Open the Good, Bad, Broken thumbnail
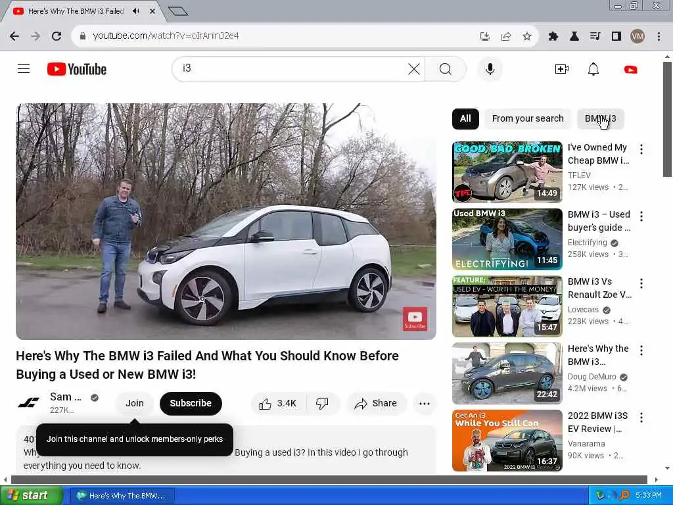The height and width of the screenshot is (505, 673). (x=507, y=172)
